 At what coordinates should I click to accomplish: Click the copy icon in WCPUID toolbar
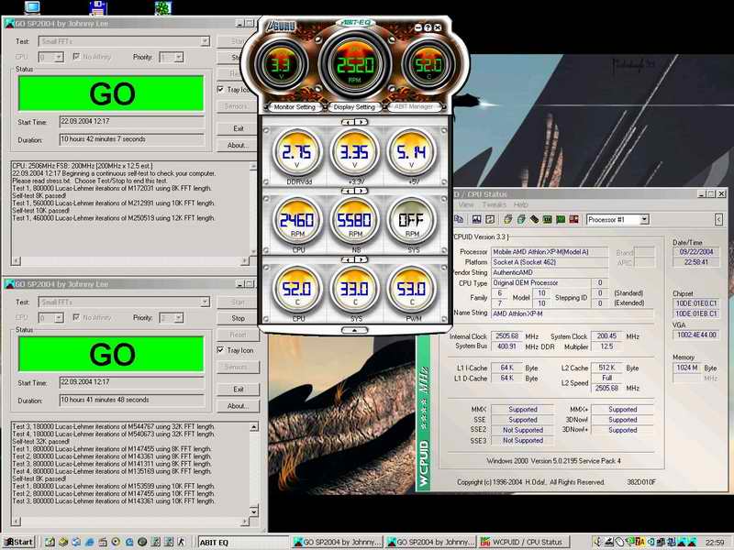tap(460, 219)
